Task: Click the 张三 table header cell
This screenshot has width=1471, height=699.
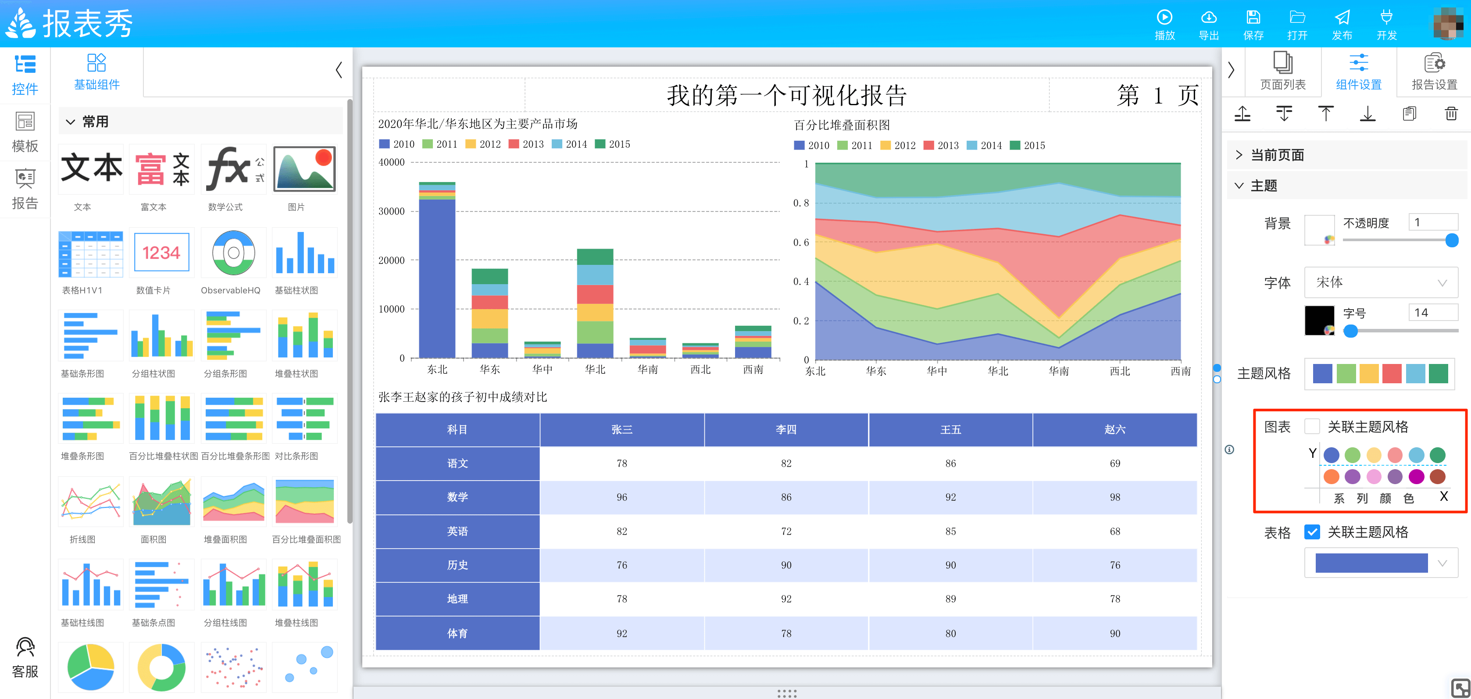Action: 622,429
